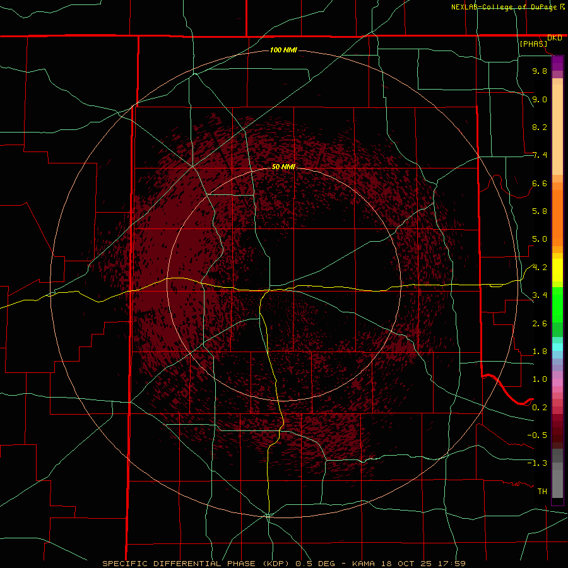Screen dimensions: 568x568
Task: Pick the pink legend color band
Action: (x=557, y=382)
